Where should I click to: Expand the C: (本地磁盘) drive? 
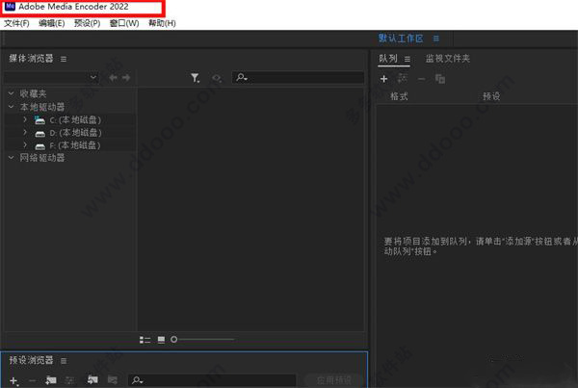[25, 119]
